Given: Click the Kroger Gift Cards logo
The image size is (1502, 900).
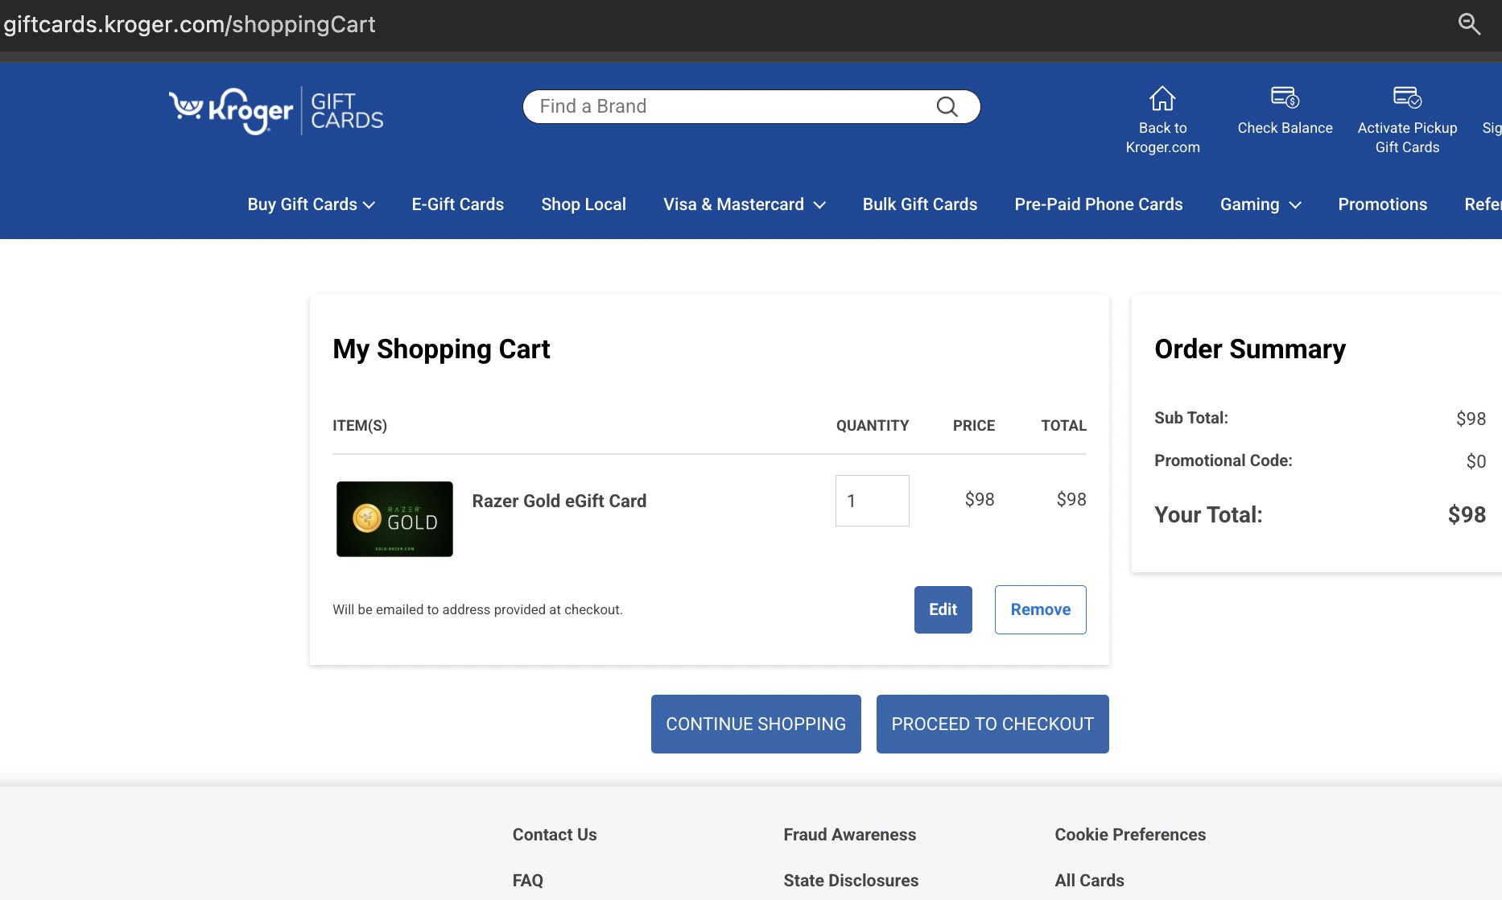Looking at the screenshot, I should pos(276,110).
